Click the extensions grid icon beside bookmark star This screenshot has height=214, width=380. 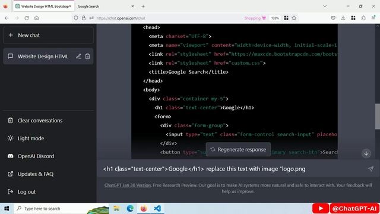[x=286, y=18]
